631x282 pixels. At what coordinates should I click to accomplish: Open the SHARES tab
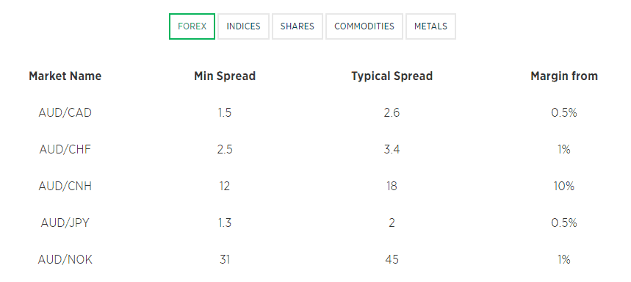click(298, 26)
